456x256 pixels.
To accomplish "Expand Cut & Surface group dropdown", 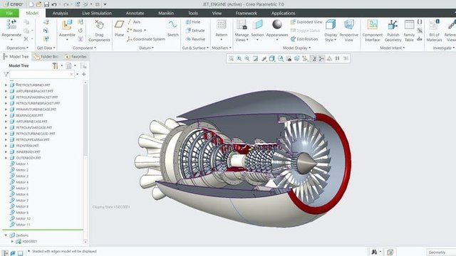I will (x=195, y=48).
